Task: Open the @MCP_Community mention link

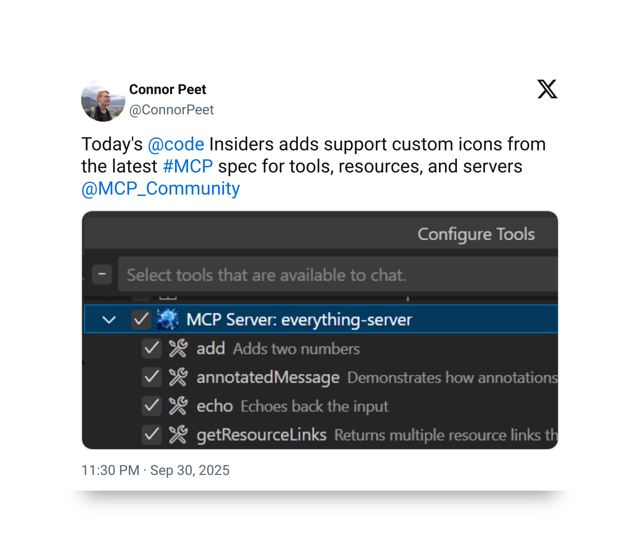Action: click(160, 189)
